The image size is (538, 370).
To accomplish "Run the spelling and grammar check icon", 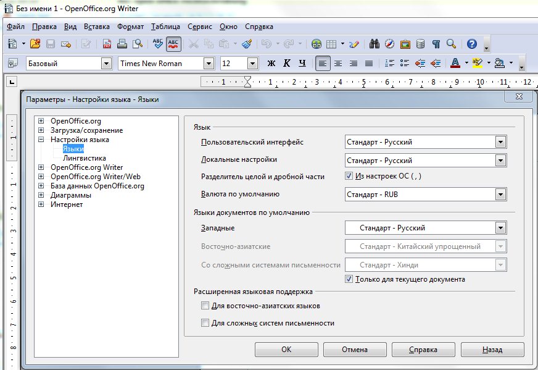I will coord(158,44).
